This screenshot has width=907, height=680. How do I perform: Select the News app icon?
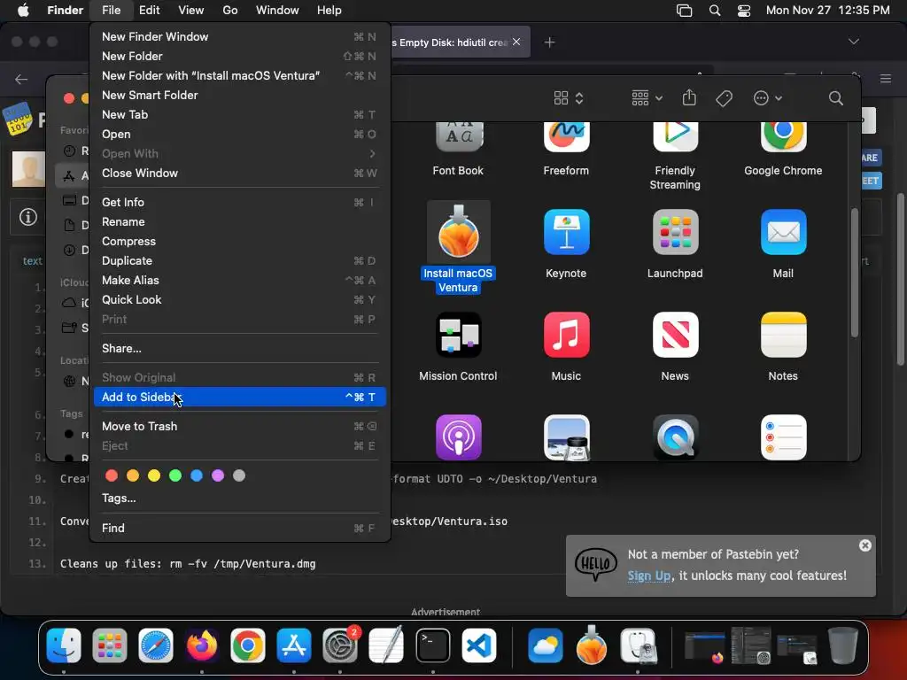(675, 335)
